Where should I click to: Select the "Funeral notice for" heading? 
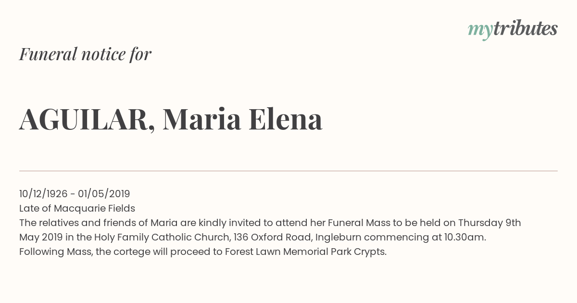pyautogui.click(x=85, y=54)
